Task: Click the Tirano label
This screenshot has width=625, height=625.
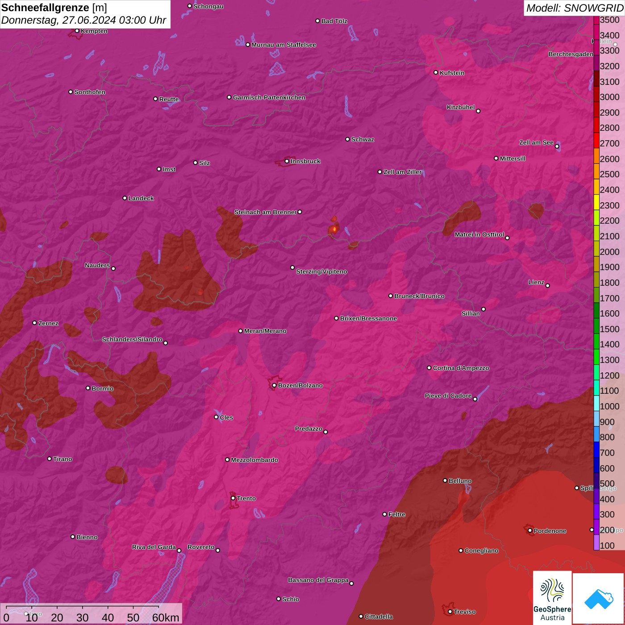Action: pyautogui.click(x=62, y=459)
